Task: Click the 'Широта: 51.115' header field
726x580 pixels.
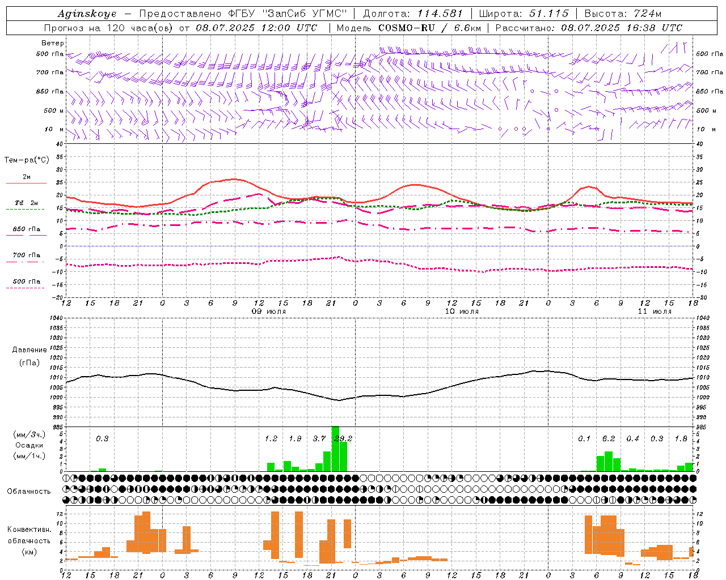Action: pos(524,14)
